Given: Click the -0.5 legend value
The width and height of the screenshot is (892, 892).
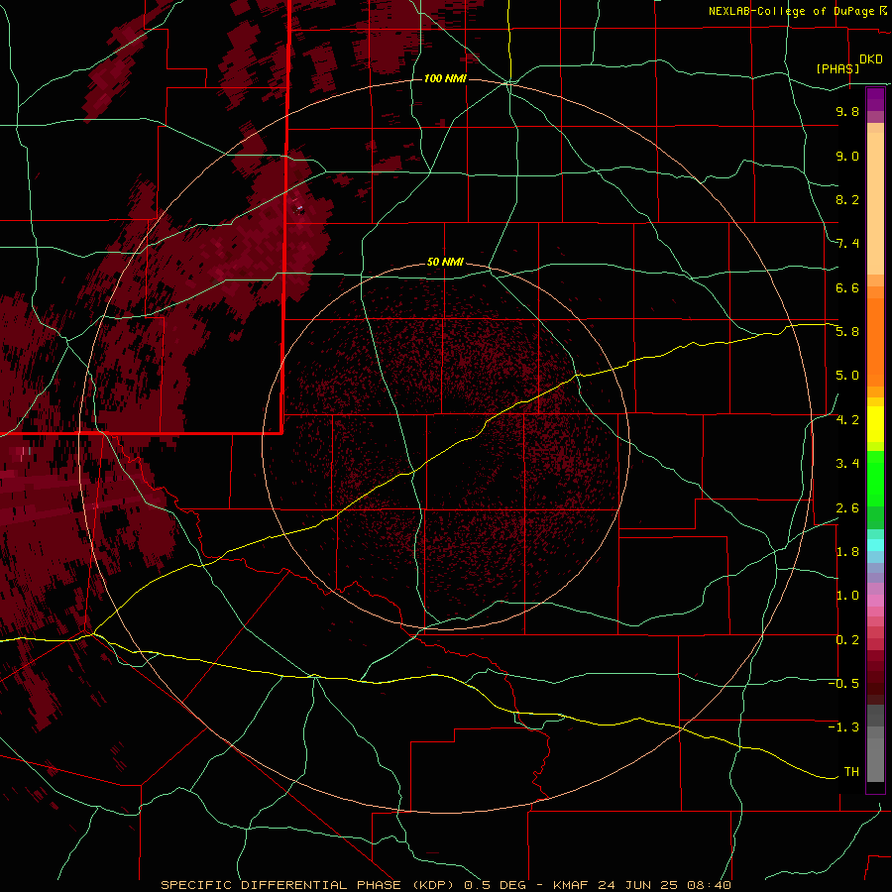Looking at the screenshot, I should click(x=843, y=684).
